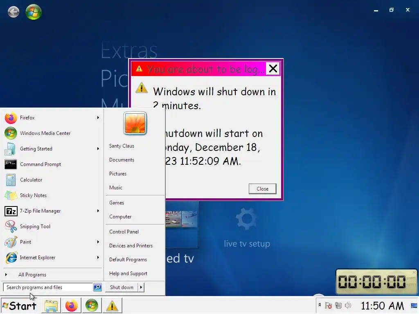
Task: Click the Start button
Action: click(19, 306)
